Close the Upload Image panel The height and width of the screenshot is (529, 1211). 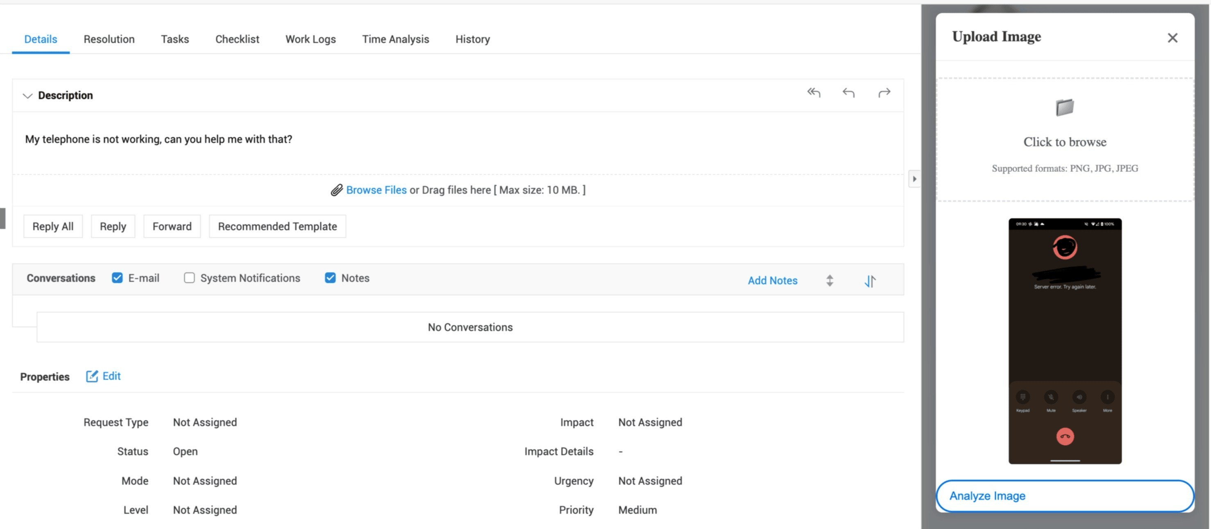[1172, 38]
